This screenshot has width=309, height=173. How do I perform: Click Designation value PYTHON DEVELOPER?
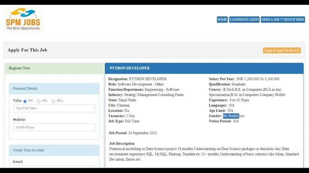148,79
